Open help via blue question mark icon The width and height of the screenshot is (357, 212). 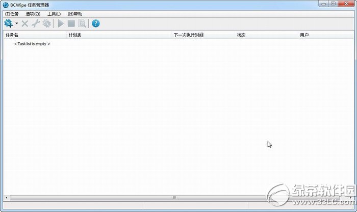pos(96,23)
